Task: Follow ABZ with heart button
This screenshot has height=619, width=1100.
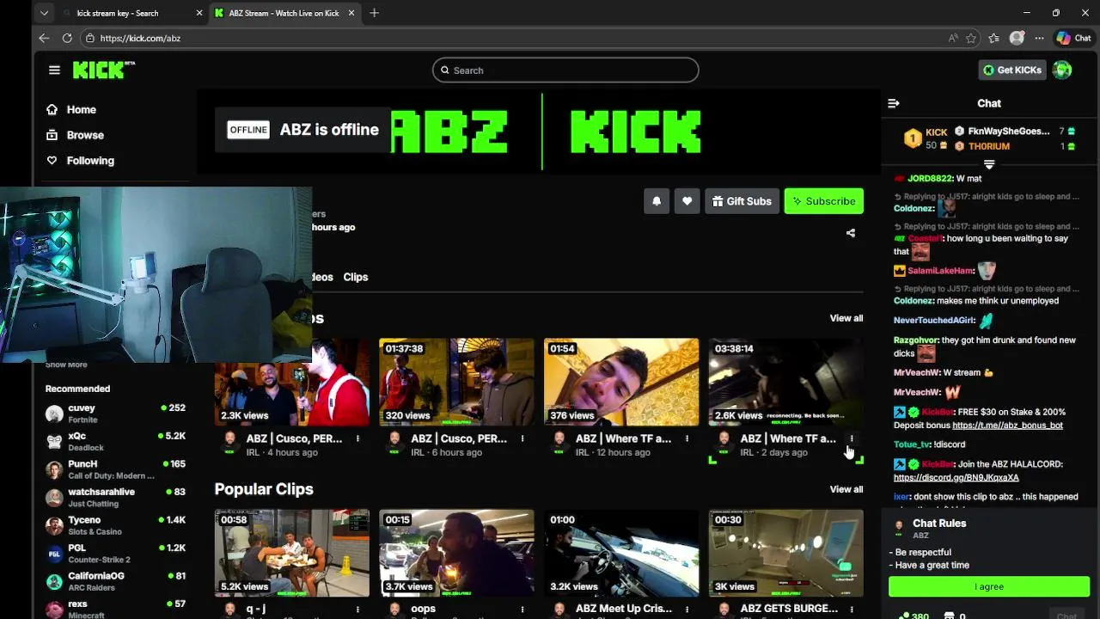Action: coord(687,201)
